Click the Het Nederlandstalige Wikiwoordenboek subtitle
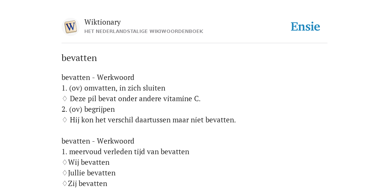 tap(144, 31)
